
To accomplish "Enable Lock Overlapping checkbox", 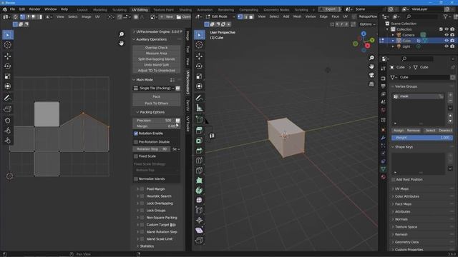I will [142, 203].
